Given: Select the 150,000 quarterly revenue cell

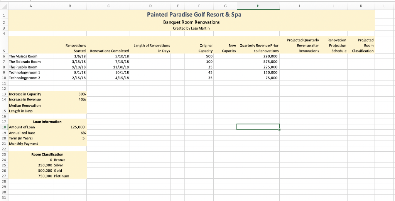Looking at the screenshot, I should coord(258,72).
